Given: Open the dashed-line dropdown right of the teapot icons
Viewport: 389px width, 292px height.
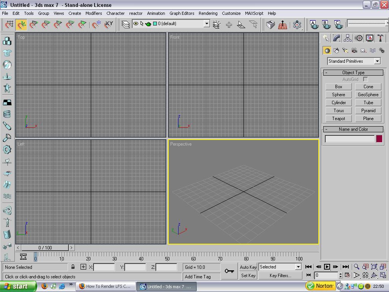Looking at the screenshot, I should tap(368, 23).
